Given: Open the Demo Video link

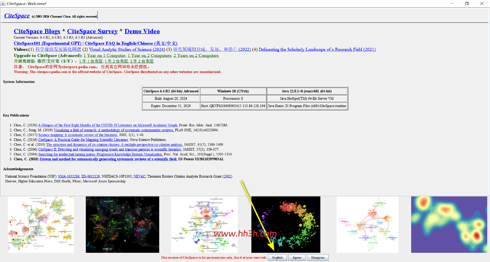Looking at the screenshot, I should click(142, 31).
